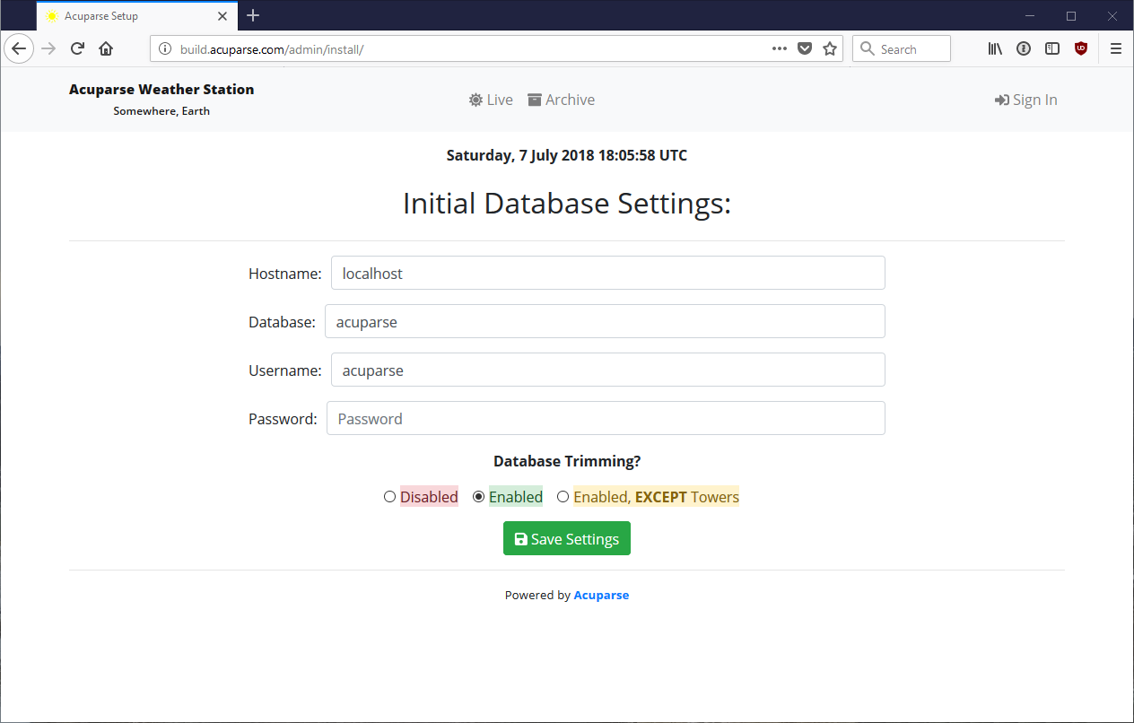Open the uBlock Origin extension

point(1081,48)
